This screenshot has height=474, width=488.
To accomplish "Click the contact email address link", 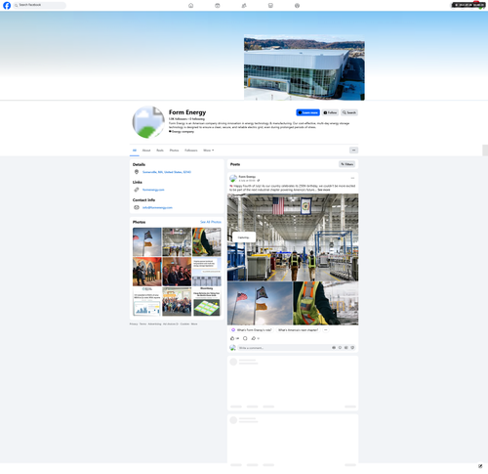I will [x=157, y=207].
